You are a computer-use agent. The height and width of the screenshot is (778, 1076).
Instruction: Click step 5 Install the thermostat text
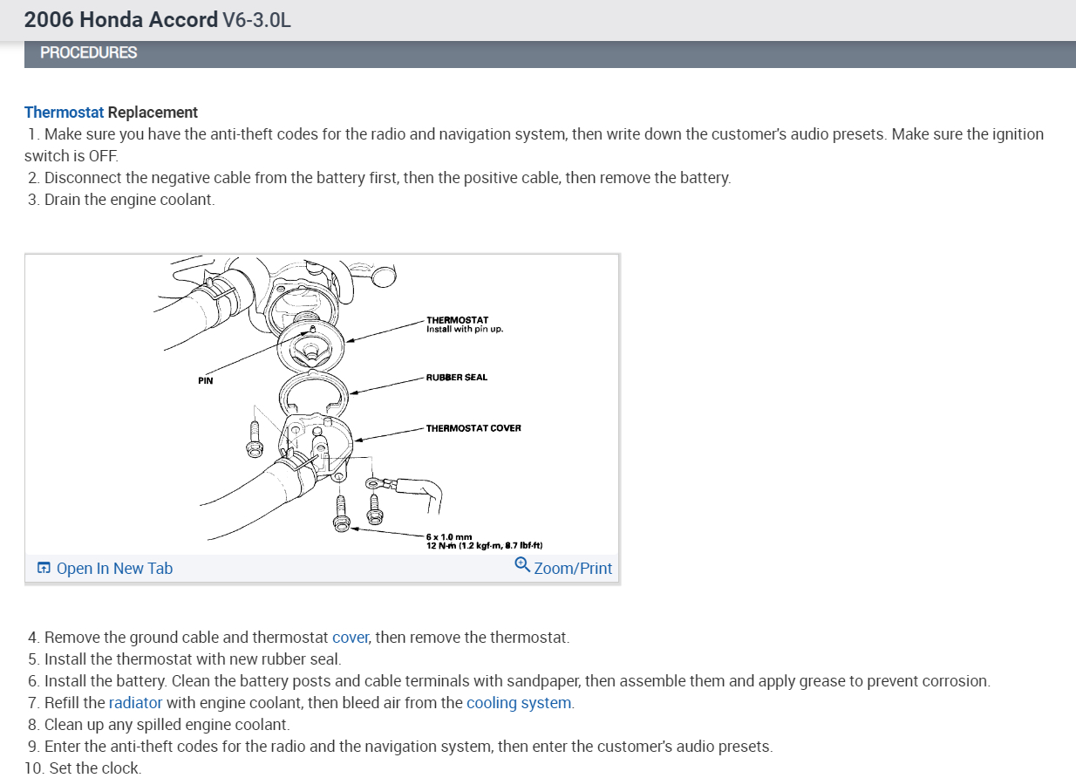184,659
